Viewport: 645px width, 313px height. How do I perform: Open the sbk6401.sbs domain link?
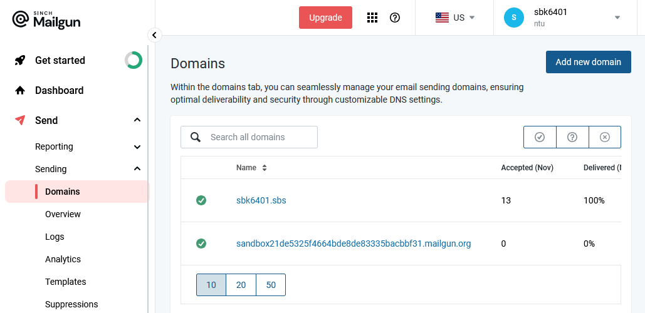[x=261, y=200]
